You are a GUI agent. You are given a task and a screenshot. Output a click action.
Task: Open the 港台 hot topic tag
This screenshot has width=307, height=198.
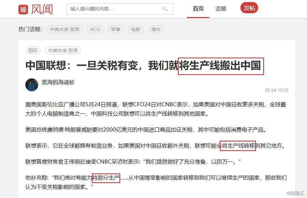click(x=156, y=29)
